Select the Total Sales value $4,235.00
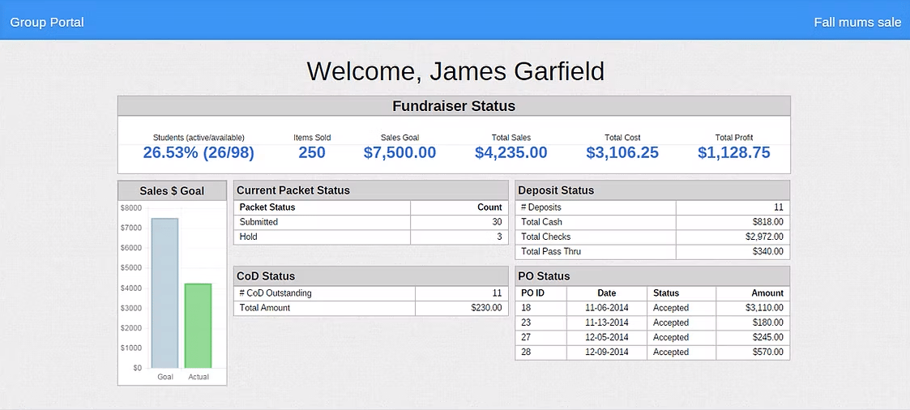This screenshot has width=910, height=410. 511,152
